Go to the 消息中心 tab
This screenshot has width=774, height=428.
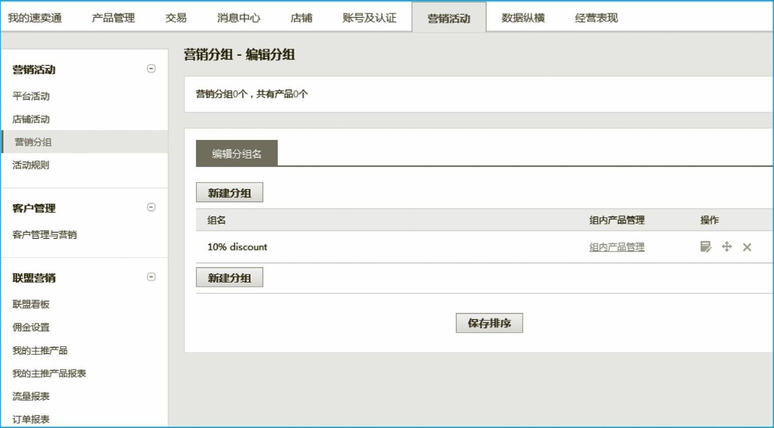tap(238, 18)
